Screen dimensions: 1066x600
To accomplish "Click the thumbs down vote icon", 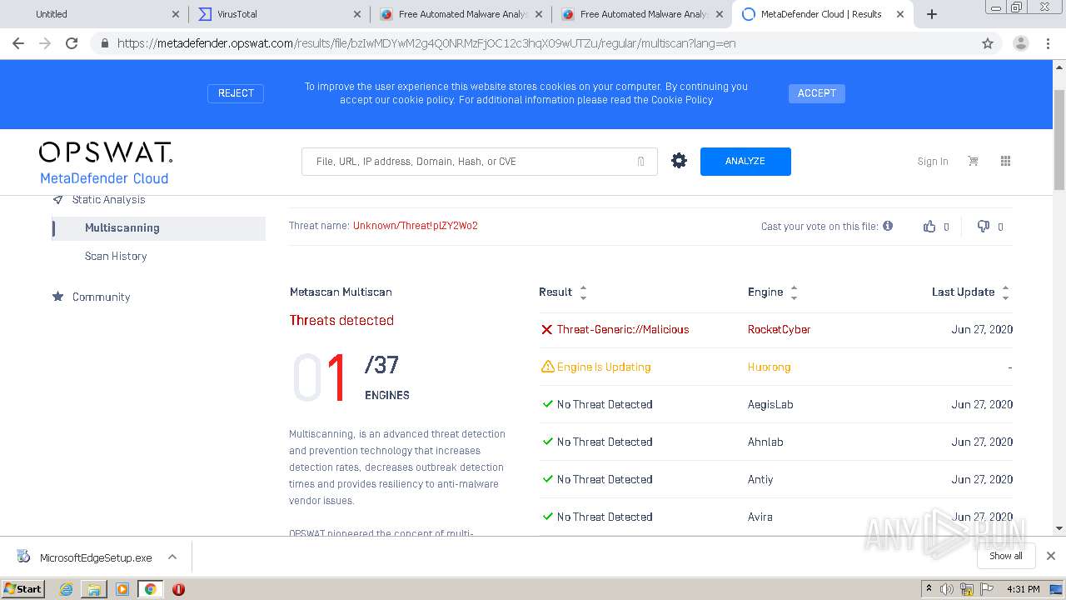I will point(984,226).
